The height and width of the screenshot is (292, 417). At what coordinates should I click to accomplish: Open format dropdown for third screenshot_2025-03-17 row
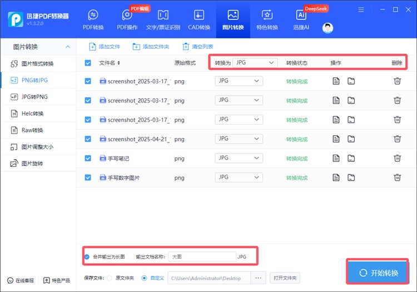[x=239, y=120]
